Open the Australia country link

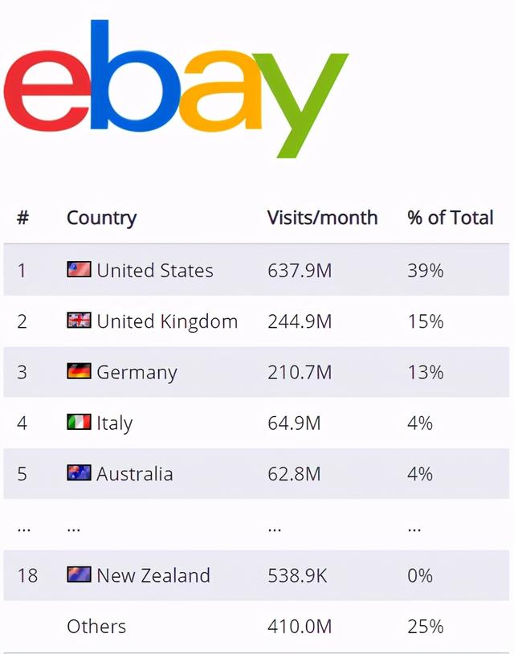[x=134, y=474]
